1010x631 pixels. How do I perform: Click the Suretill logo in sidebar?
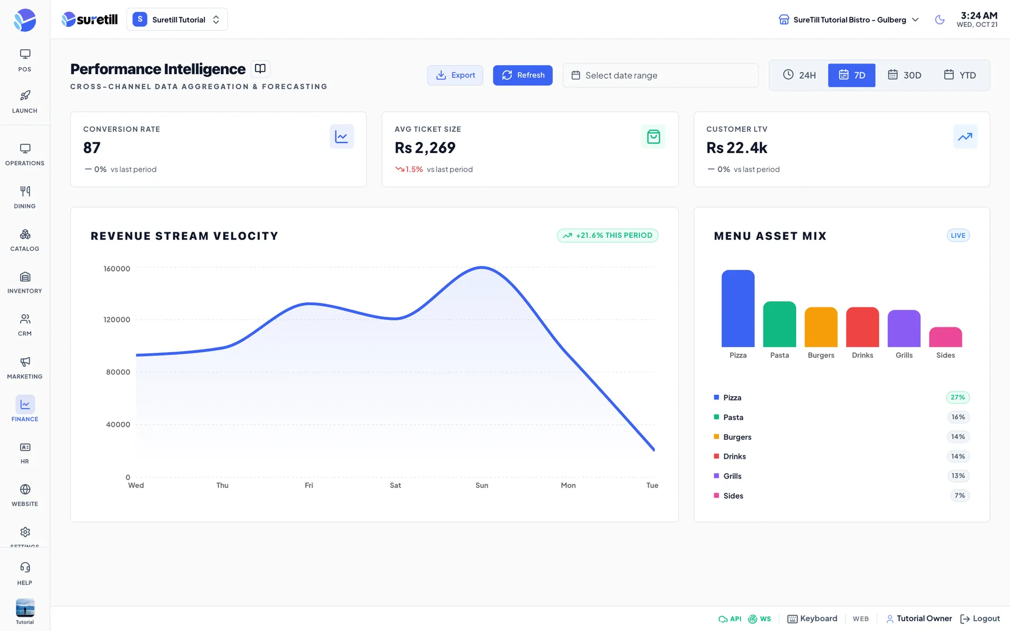pyautogui.click(x=25, y=20)
